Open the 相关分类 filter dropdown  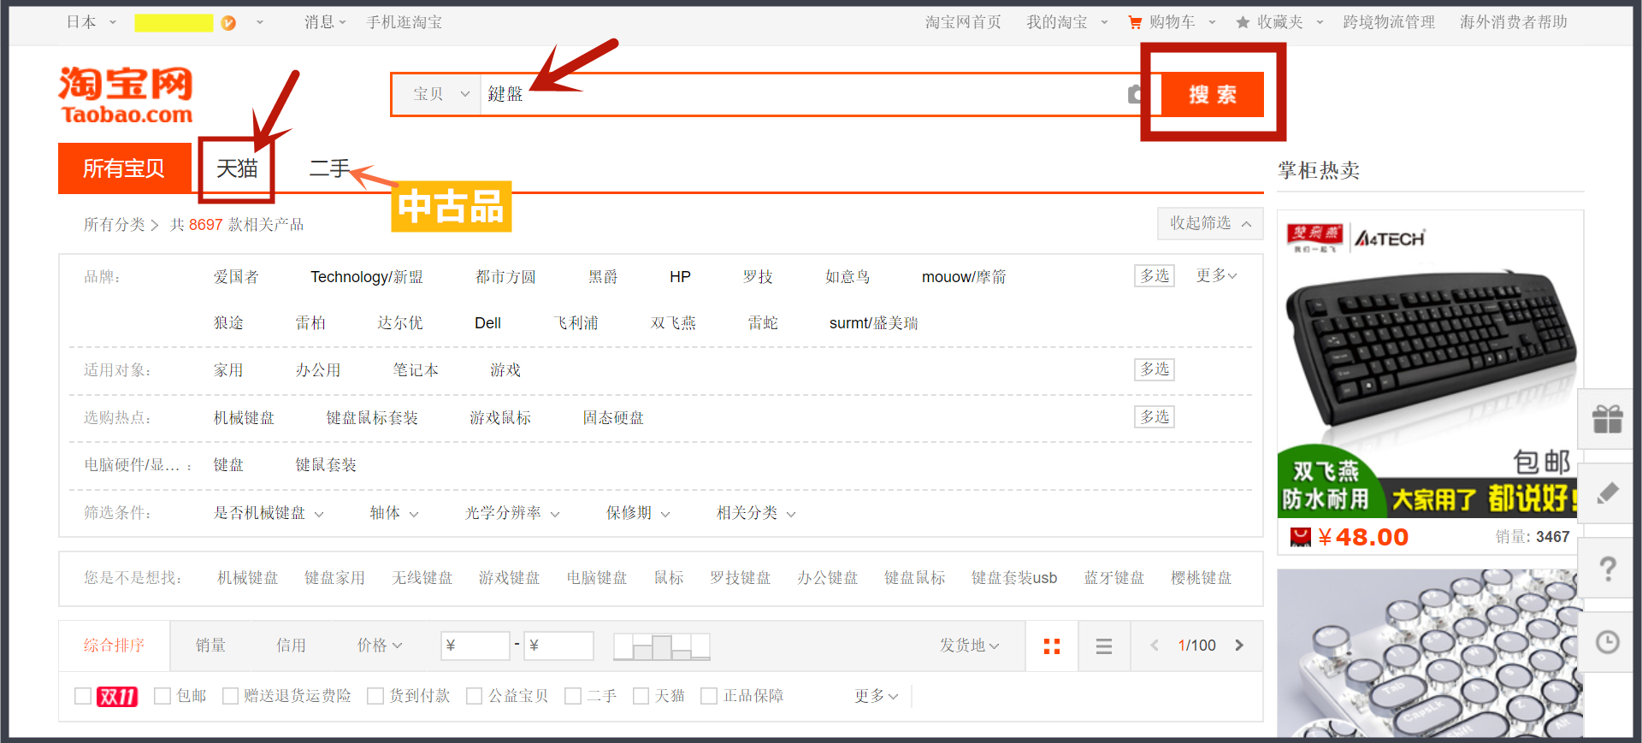click(756, 513)
